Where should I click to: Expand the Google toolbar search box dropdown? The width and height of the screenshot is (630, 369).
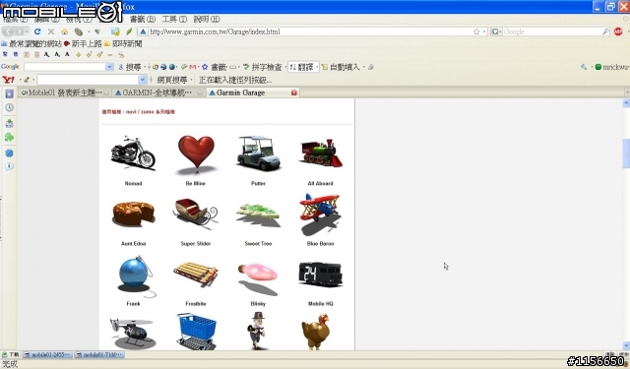tap(109, 67)
